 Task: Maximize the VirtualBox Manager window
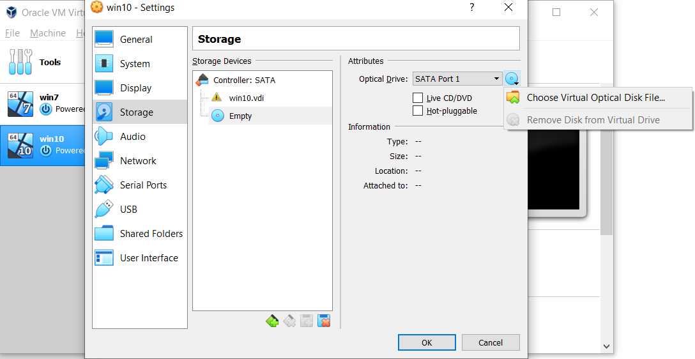tap(556, 12)
